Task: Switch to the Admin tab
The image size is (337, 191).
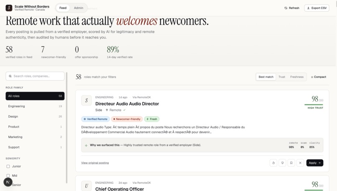Action: pyautogui.click(x=79, y=8)
